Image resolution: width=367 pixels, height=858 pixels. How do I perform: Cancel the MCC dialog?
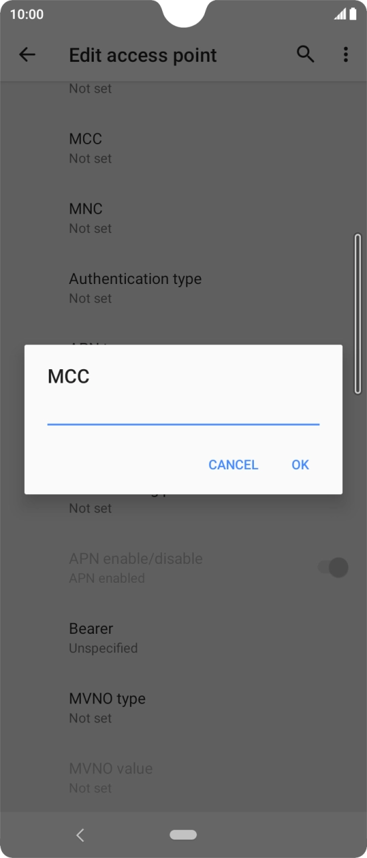coord(233,465)
